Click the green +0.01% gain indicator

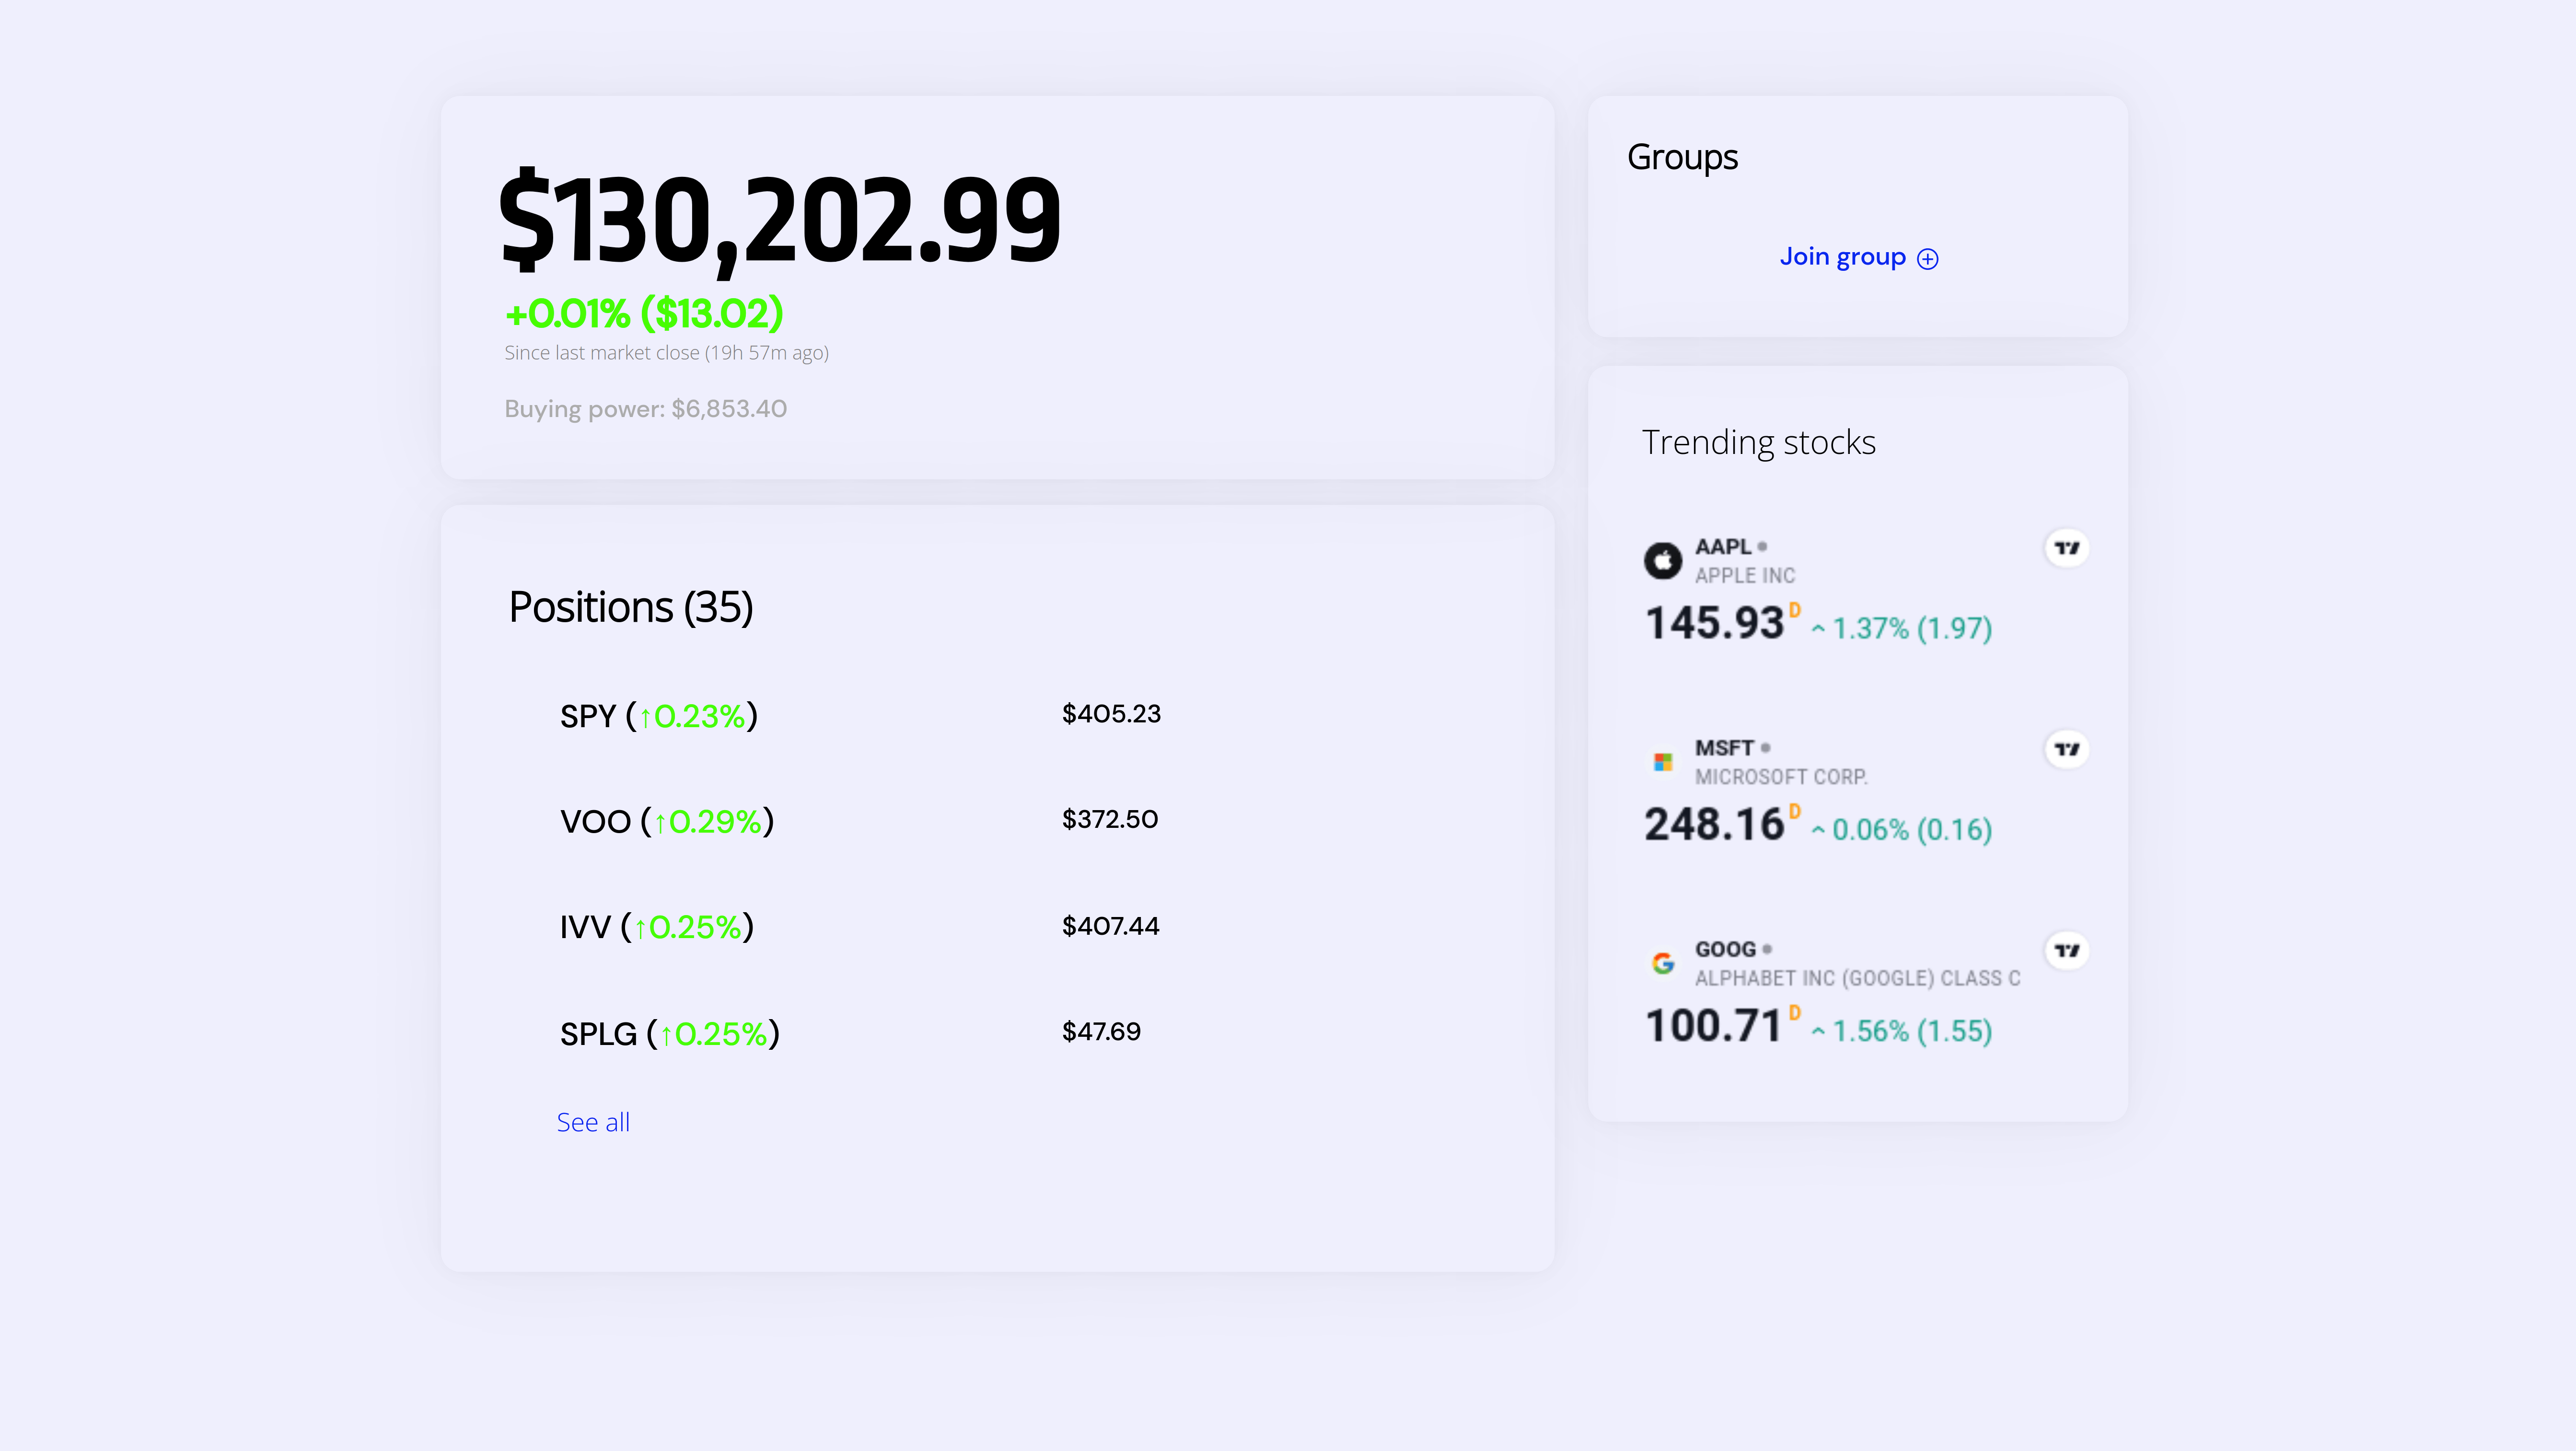(643, 314)
